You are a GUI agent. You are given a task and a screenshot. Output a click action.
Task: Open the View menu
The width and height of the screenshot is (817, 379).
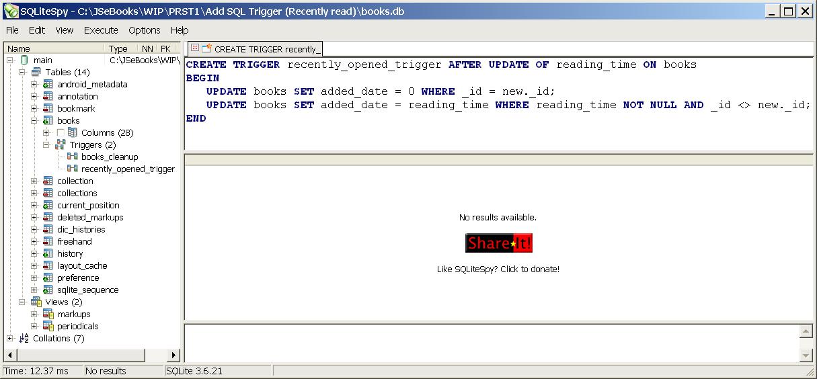point(65,30)
